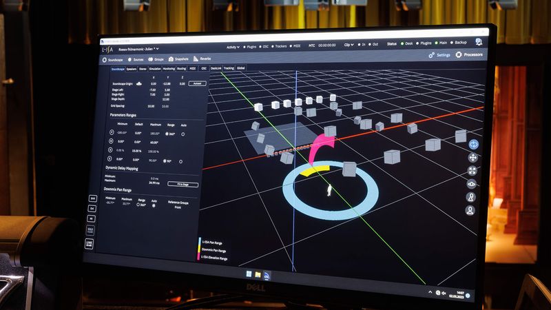The height and width of the screenshot is (310, 551).
Task: Expand the Activity dropdown
Action: tap(233, 47)
